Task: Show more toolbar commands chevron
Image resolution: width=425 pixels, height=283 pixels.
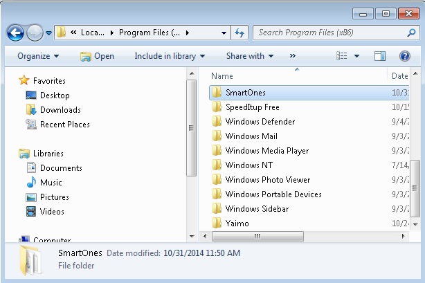Action: click(293, 56)
